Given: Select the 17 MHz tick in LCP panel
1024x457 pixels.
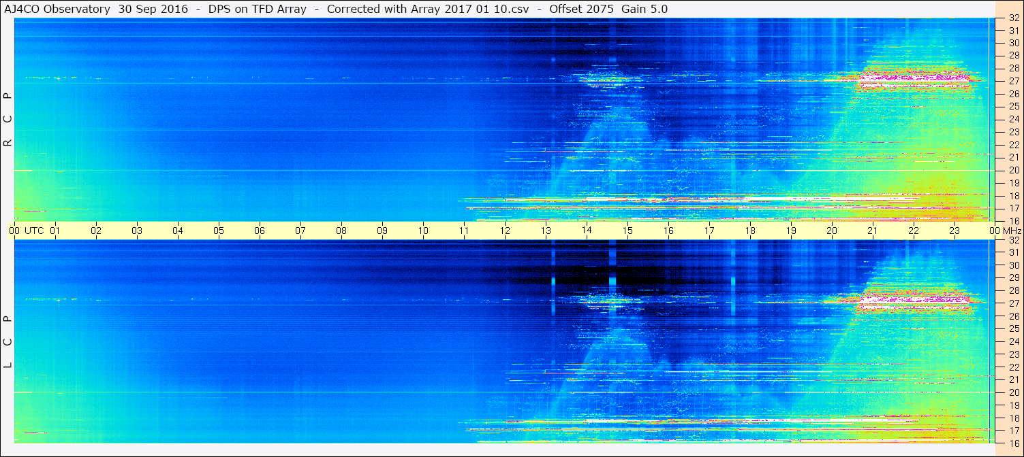Looking at the screenshot, I should (x=1013, y=430).
